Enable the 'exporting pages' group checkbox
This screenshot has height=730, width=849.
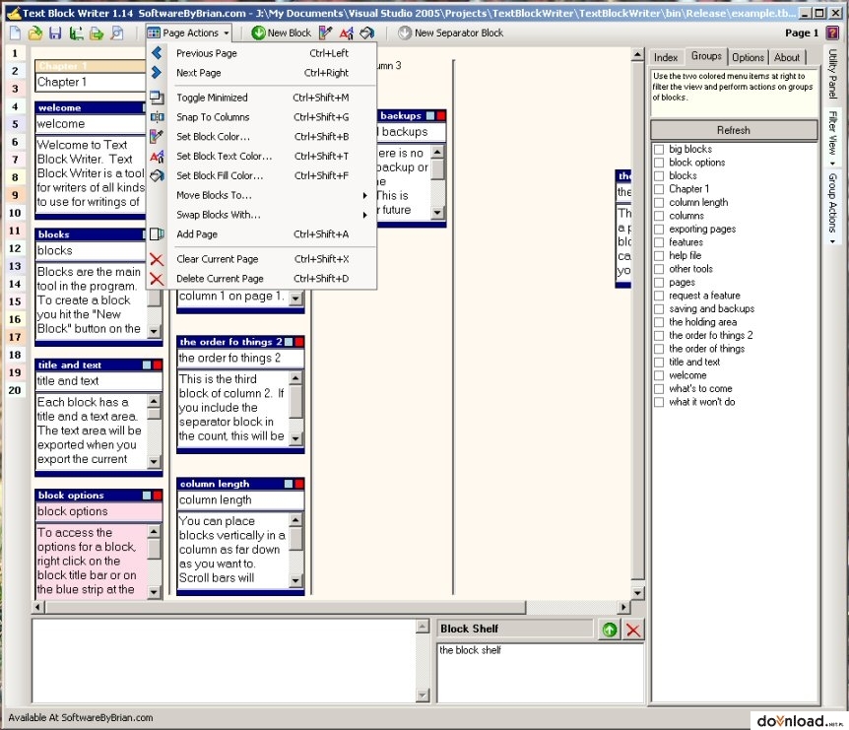[x=659, y=230]
